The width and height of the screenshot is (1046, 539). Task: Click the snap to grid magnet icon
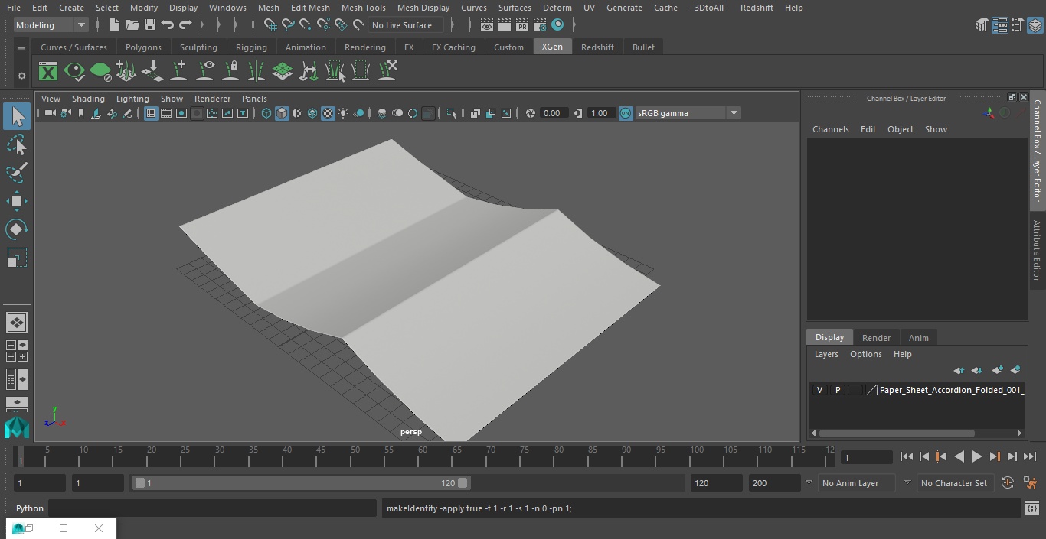pos(270,25)
